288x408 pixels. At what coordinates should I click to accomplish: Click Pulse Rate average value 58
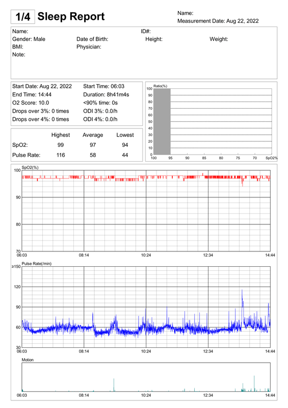coord(93,155)
